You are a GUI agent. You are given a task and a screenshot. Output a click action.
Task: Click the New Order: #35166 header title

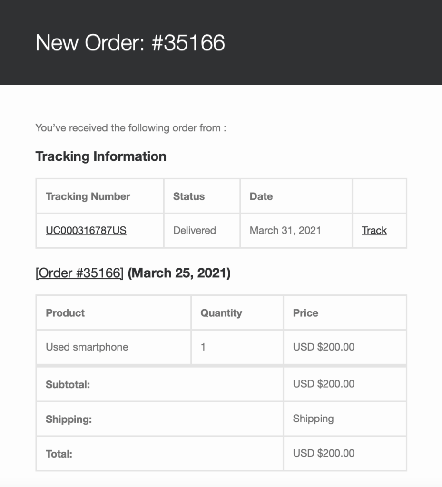click(x=130, y=42)
